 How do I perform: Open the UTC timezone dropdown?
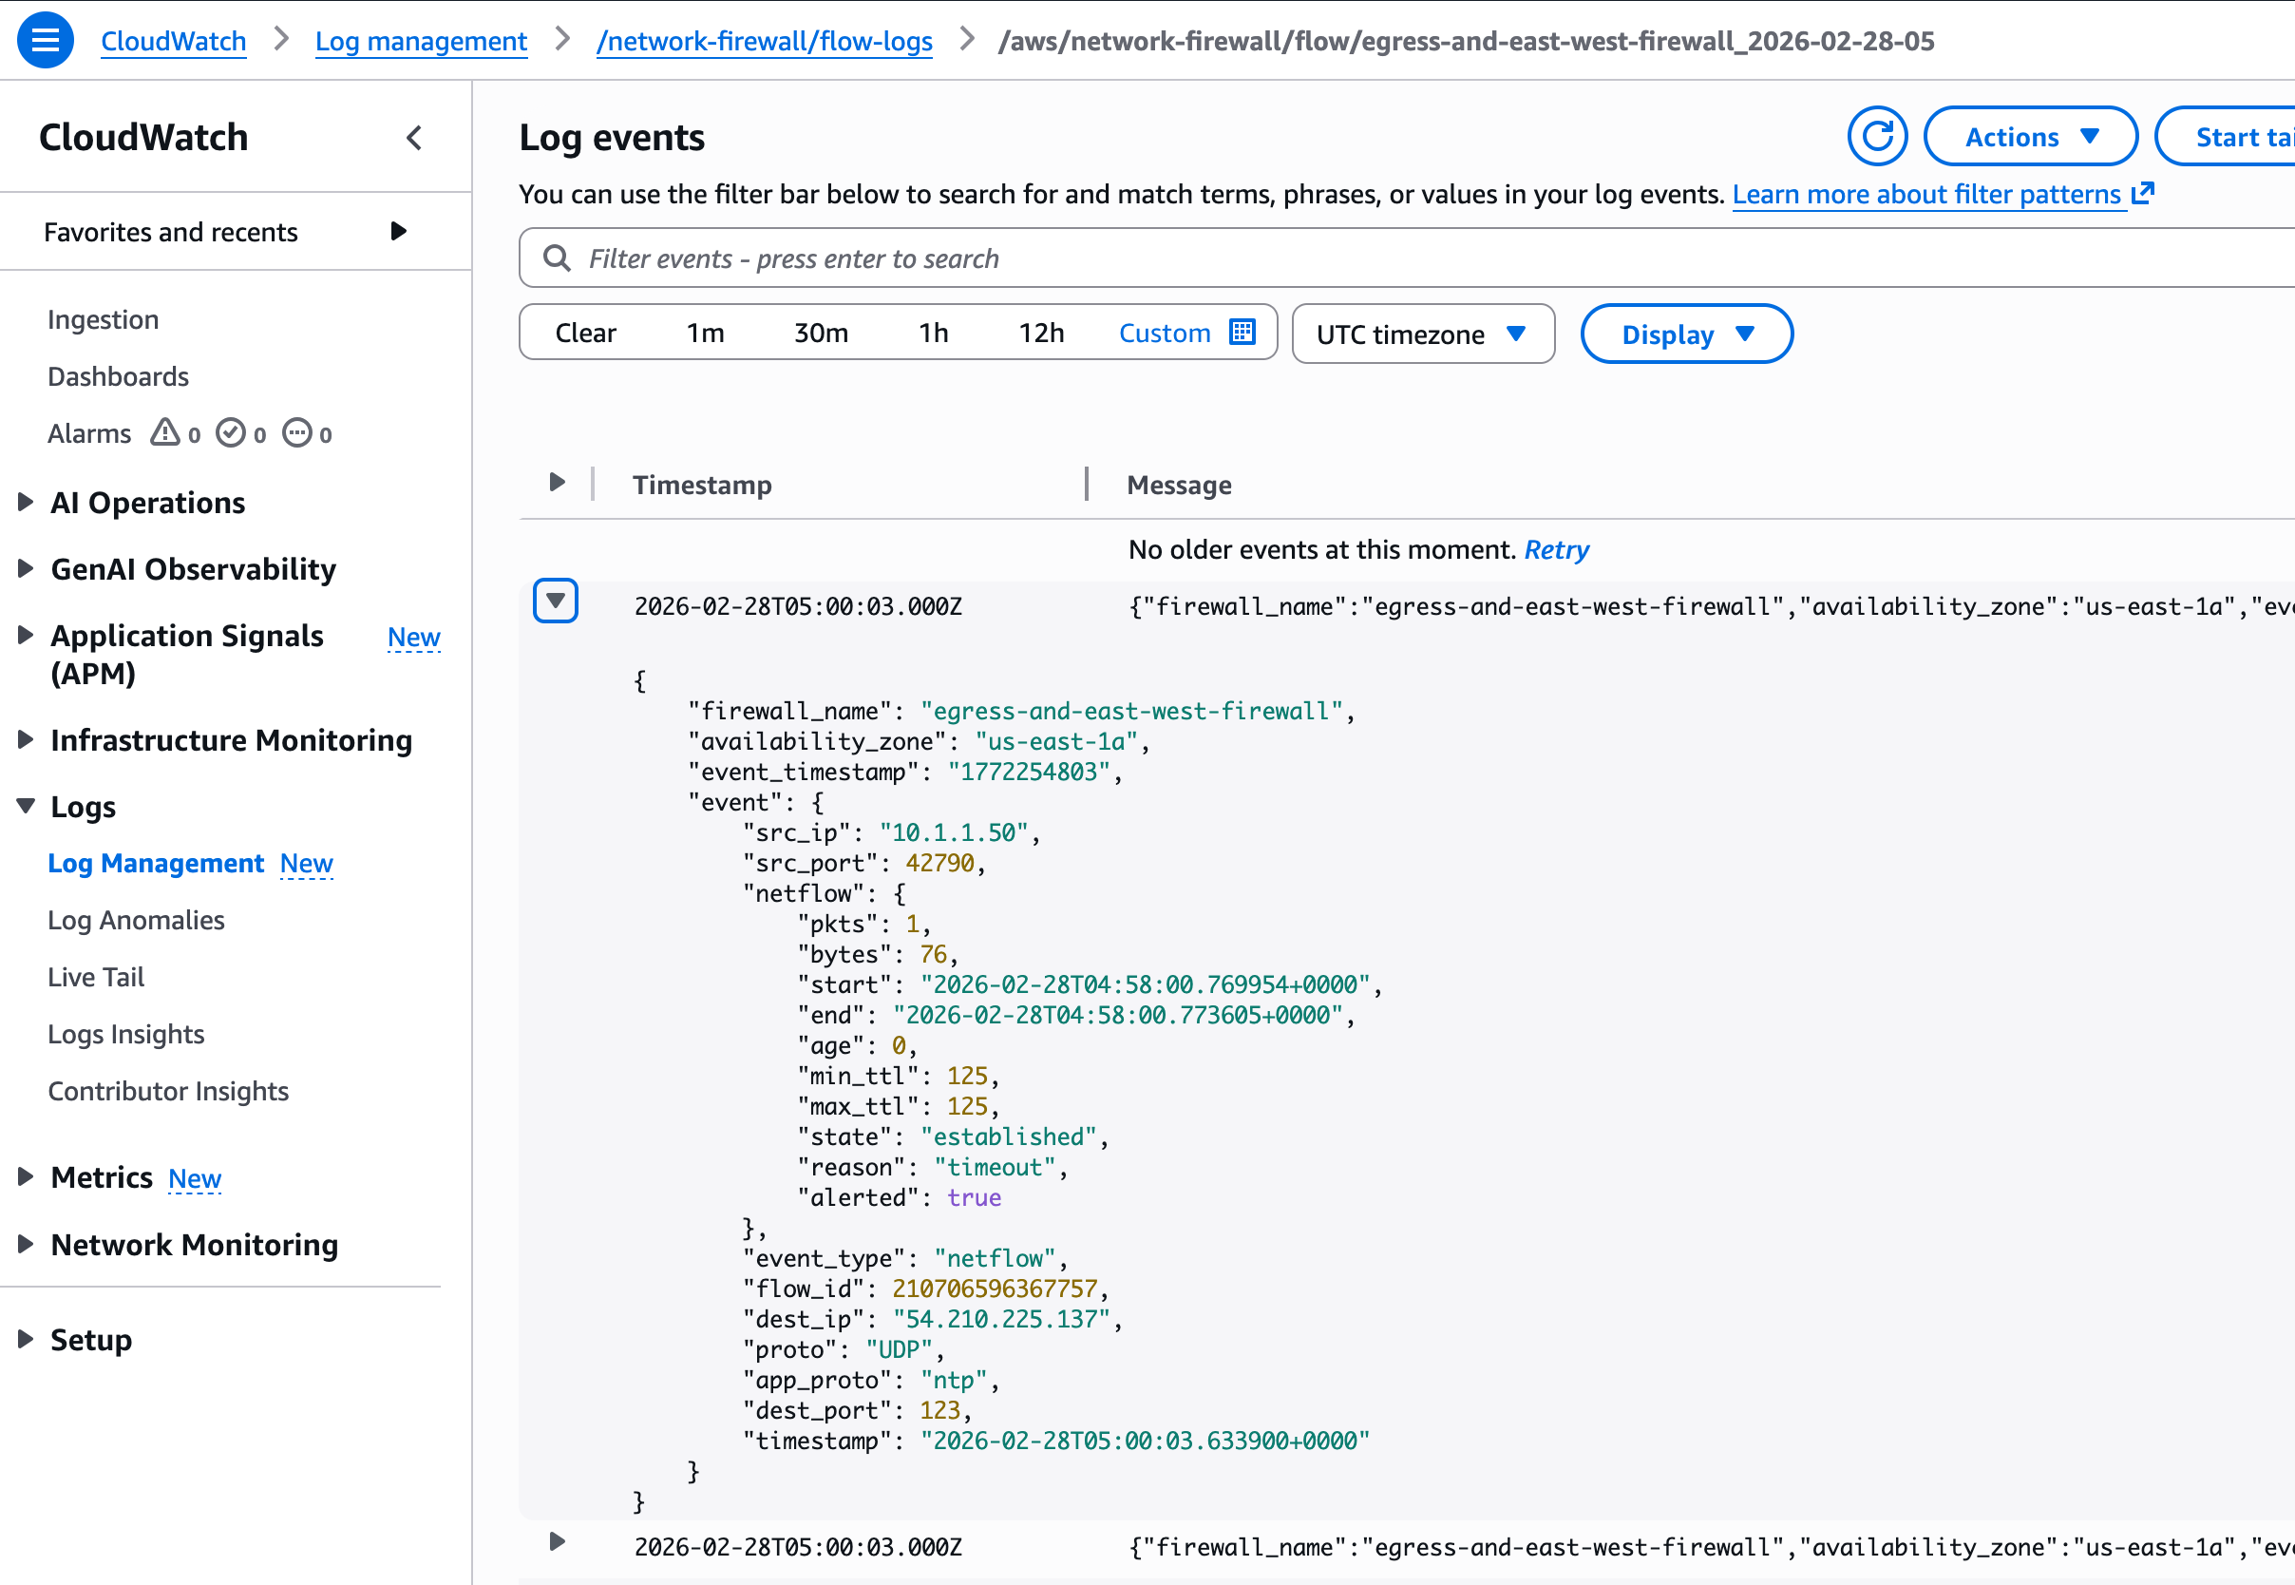coord(1422,334)
